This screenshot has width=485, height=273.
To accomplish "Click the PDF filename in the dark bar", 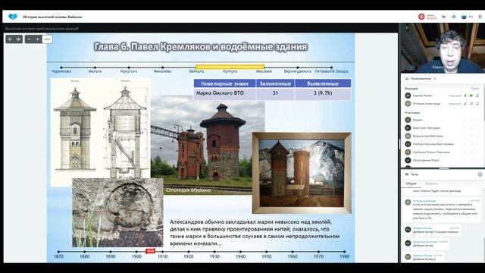I will [x=42, y=29].
